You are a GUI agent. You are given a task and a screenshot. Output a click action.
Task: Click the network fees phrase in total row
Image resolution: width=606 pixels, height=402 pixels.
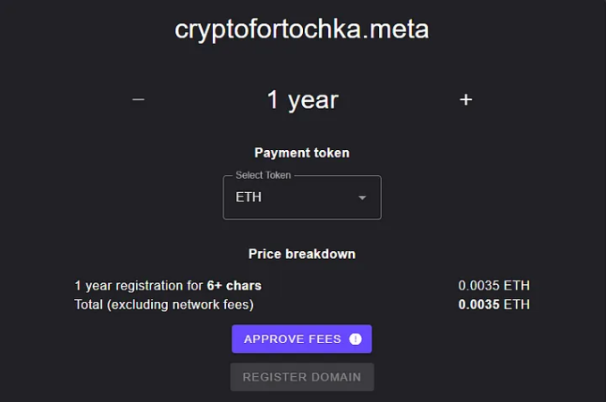(x=212, y=305)
